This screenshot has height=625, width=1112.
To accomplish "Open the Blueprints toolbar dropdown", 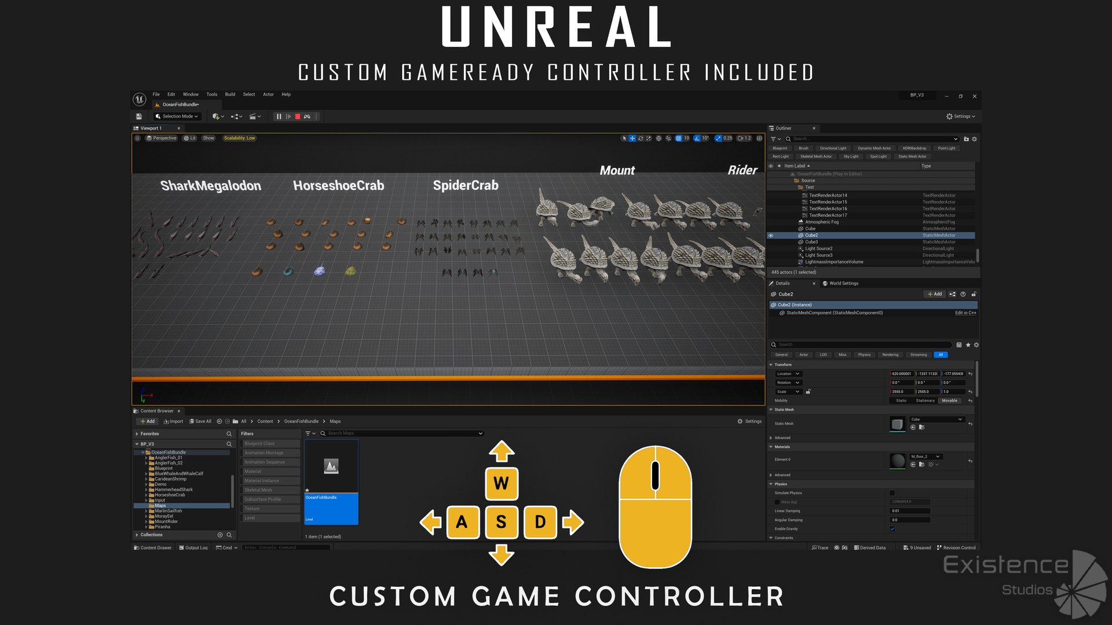I will click(236, 116).
